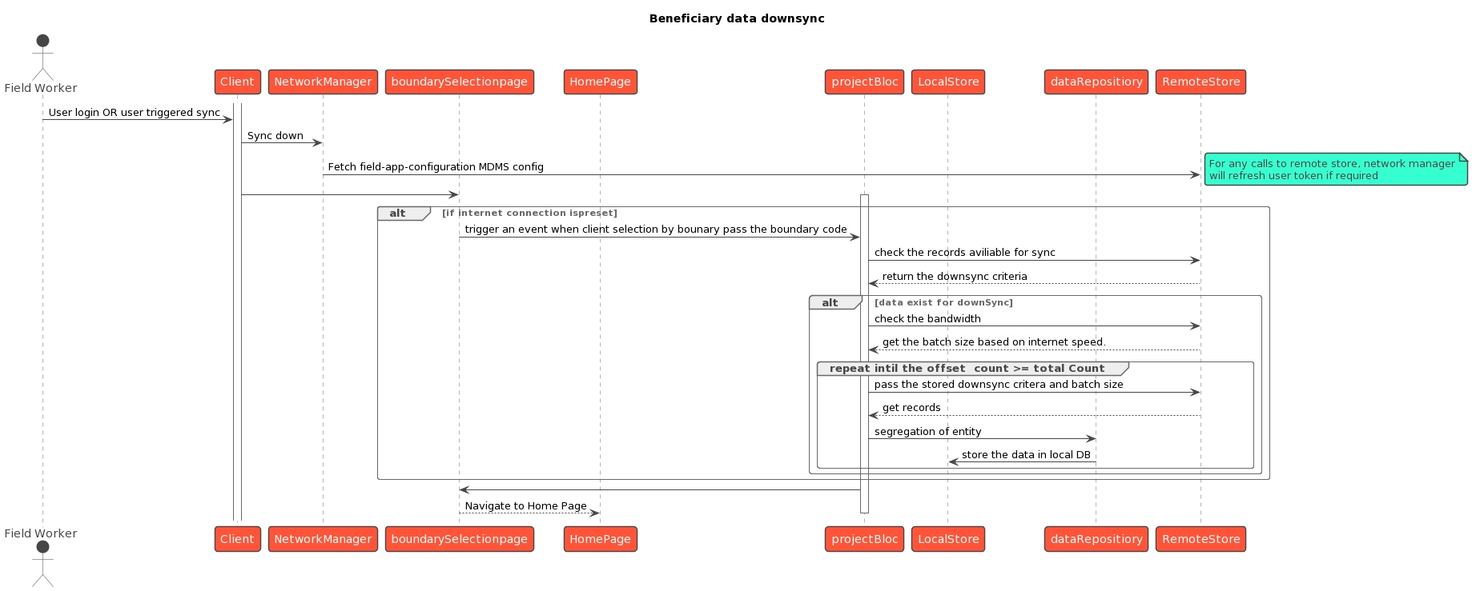This screenshot has width=1472, height=591.
Task: Select the Fetch field-app-configuration MDMS config message
Action: point(435,167)
